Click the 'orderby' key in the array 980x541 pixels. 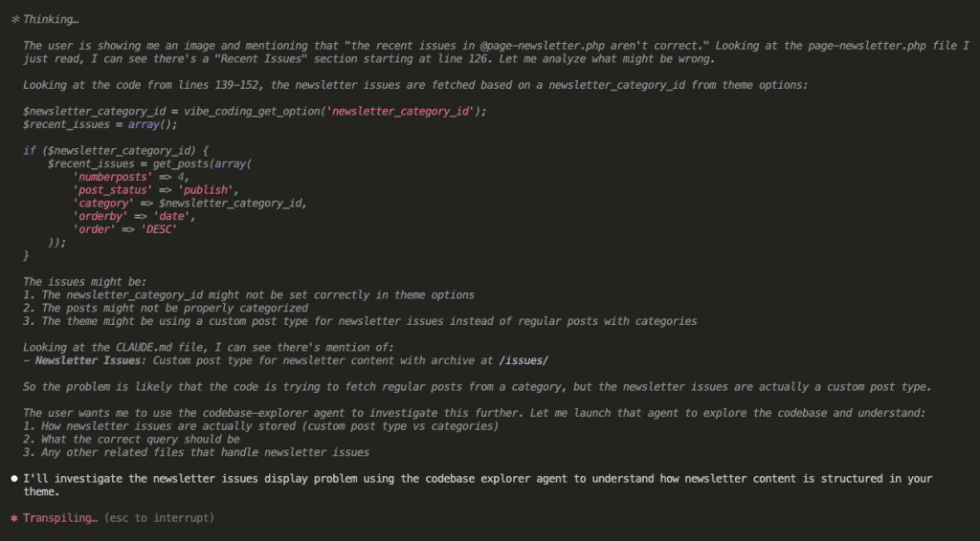click(100, 217)
